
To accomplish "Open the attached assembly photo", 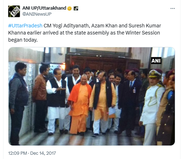I will tap(91, 96).
